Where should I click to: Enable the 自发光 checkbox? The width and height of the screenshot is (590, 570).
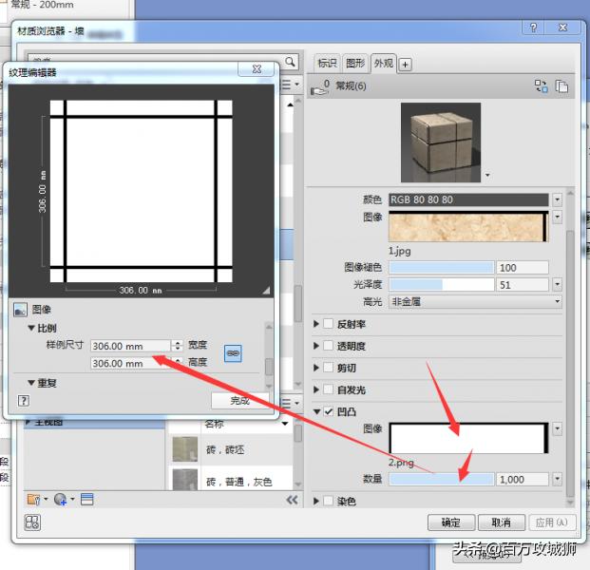(328, 389)
